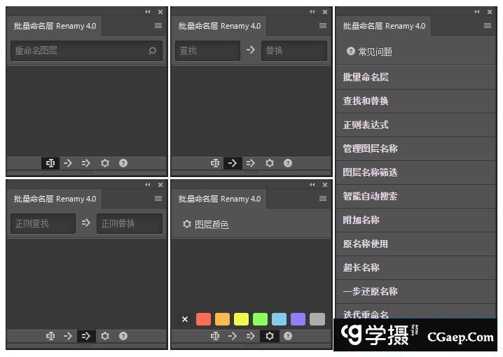Apply the light blue layer color swatch
Viewport: 503px width, 357px height.
[279, 319]
